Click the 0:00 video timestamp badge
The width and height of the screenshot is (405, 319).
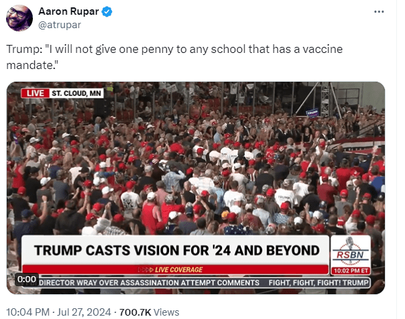click(27, 279)
